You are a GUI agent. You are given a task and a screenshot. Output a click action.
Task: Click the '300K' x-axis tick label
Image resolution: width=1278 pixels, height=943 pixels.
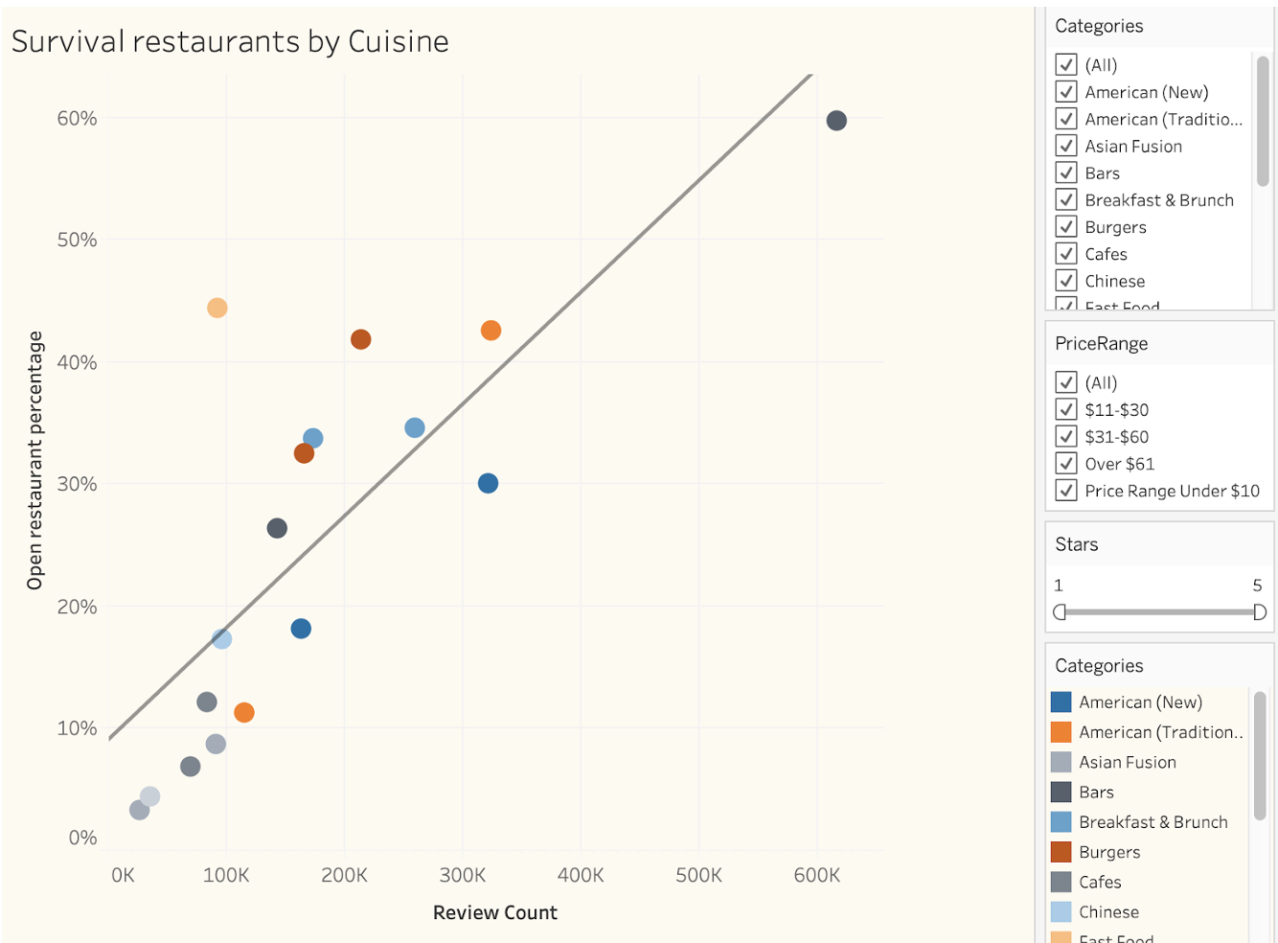(x=463, y=875)
